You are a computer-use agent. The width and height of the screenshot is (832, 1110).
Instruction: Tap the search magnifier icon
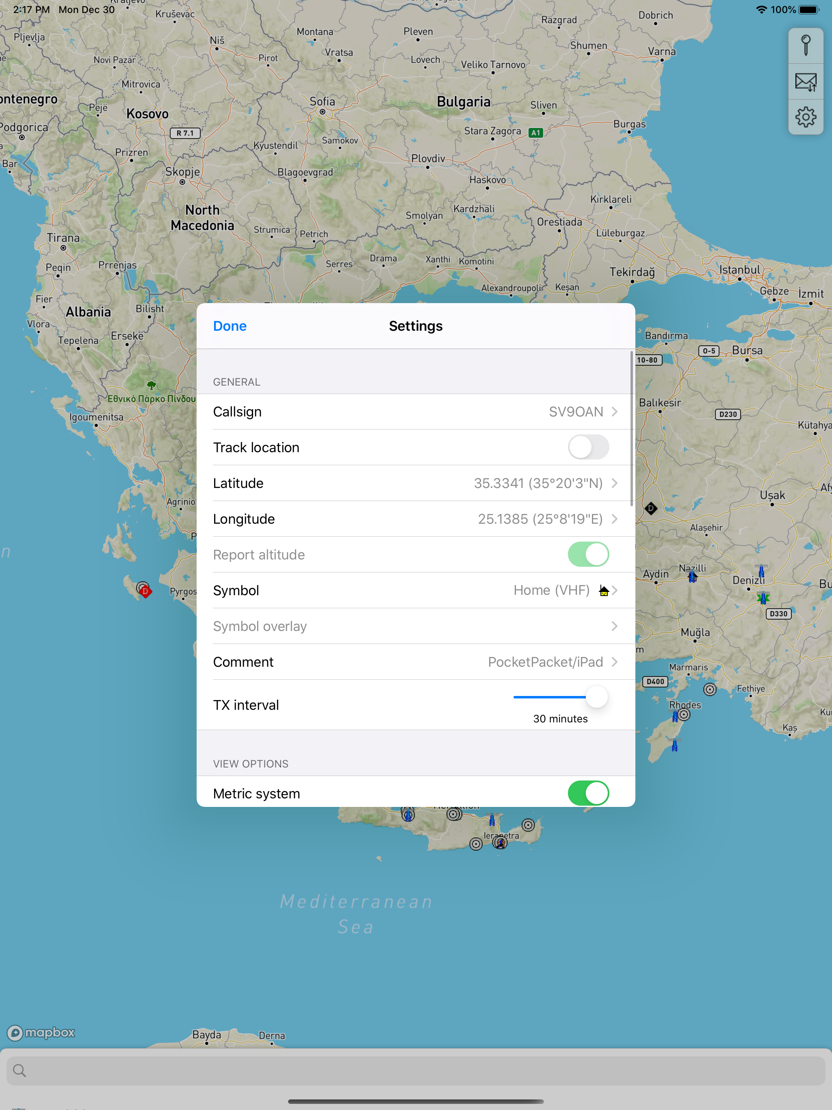19,1070
